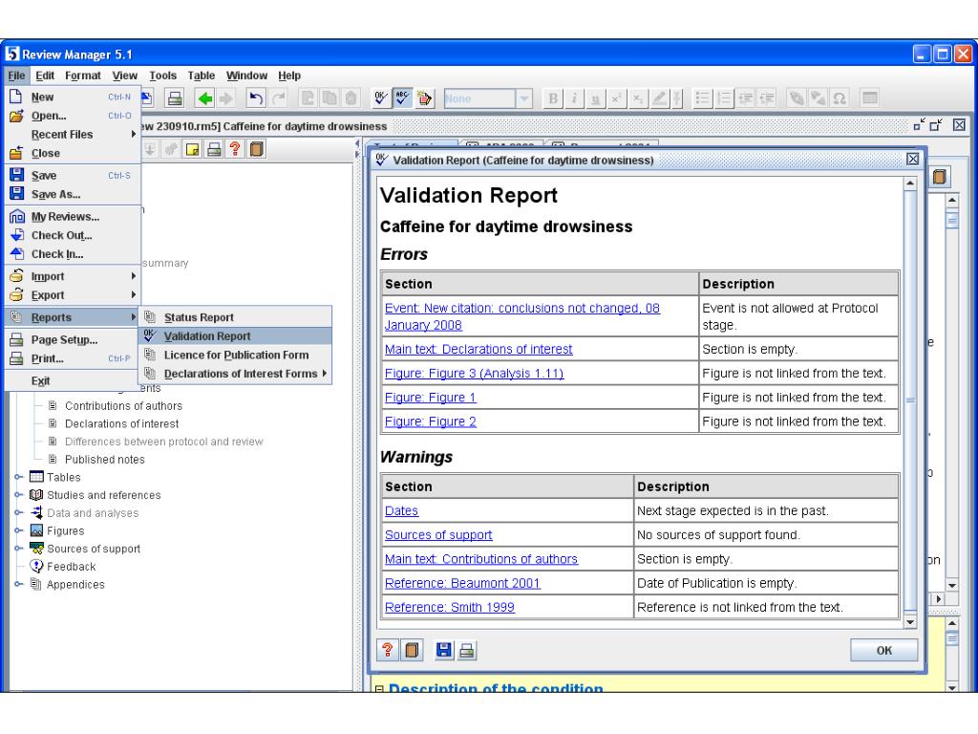
Task: Collapse the Description of the condition heading
Action: [378, 689]
